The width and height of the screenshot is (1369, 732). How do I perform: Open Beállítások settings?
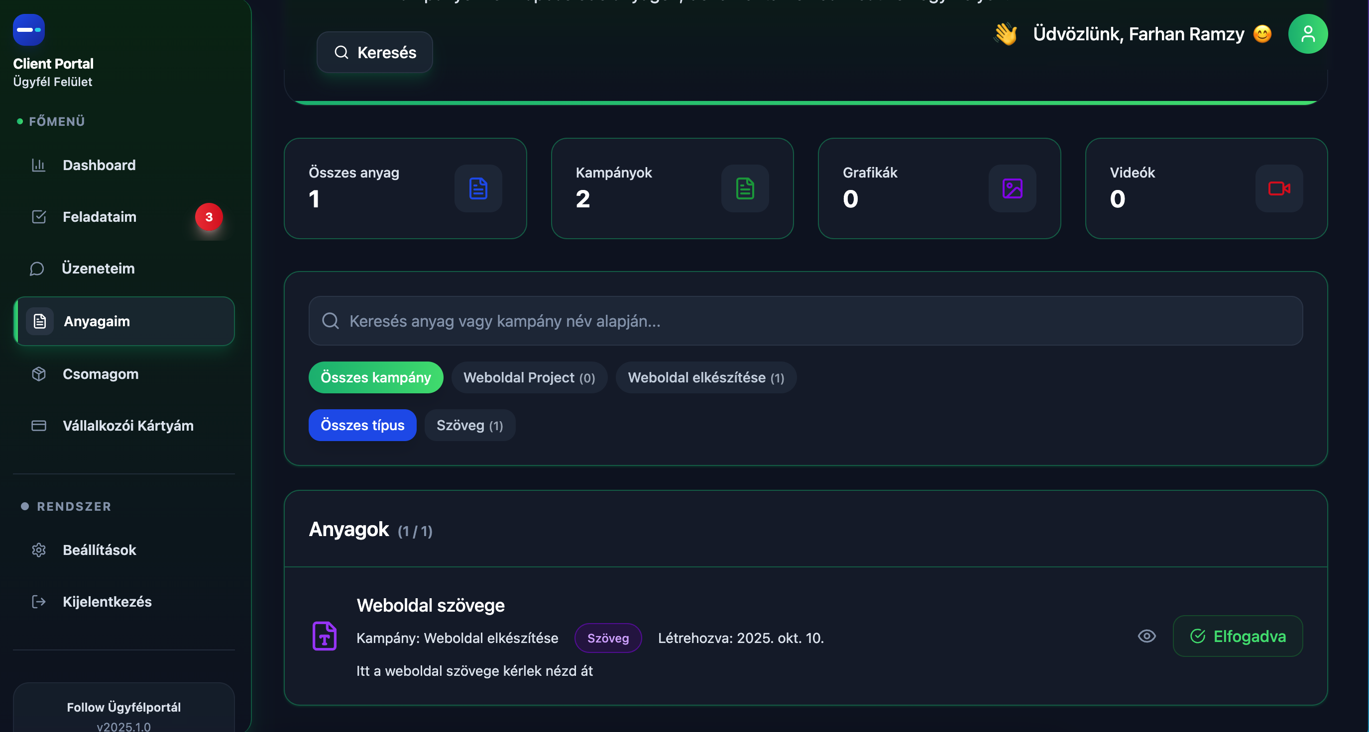(x=99, y=550)
